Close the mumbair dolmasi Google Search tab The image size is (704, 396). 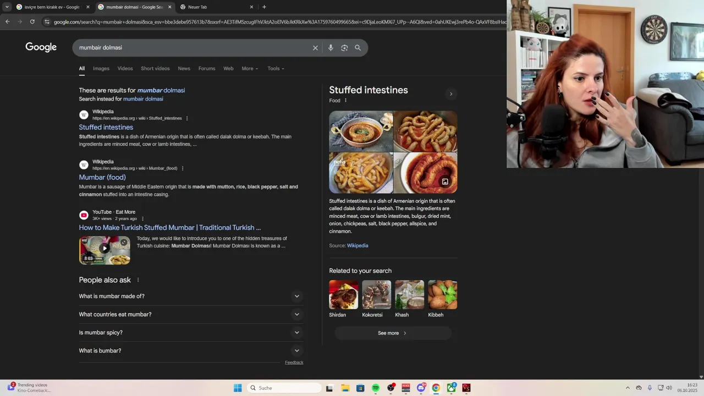click(x=169, y=7)
